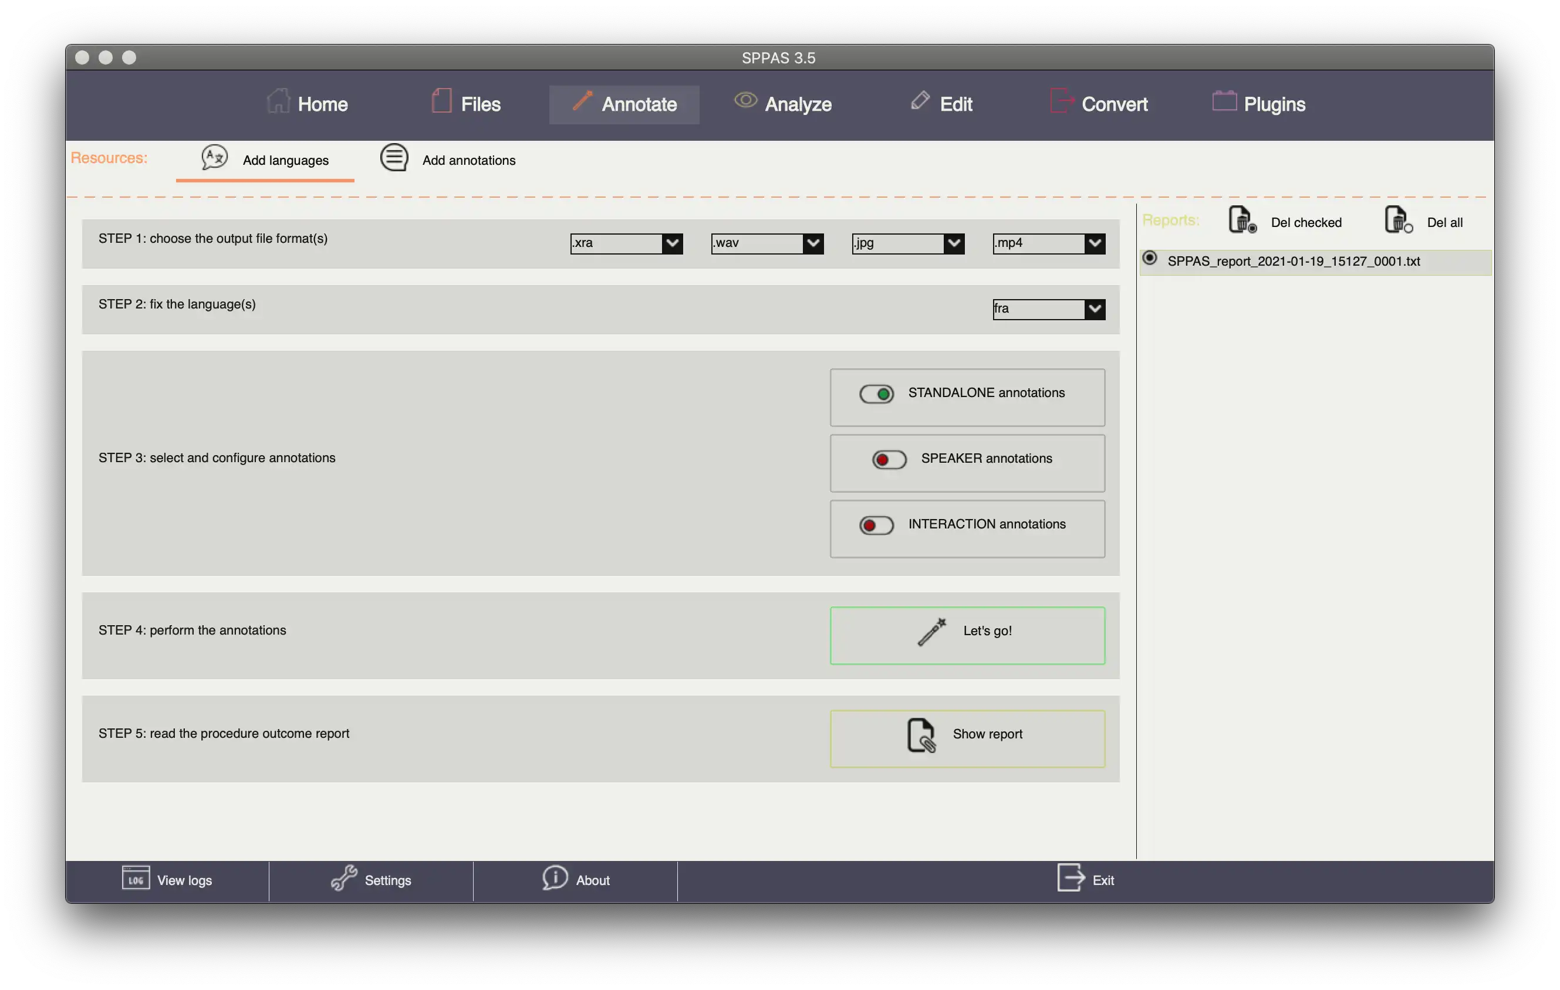Click the Show report button
This screenshot has height=990, width=1560.
click(x=967, y=738)
